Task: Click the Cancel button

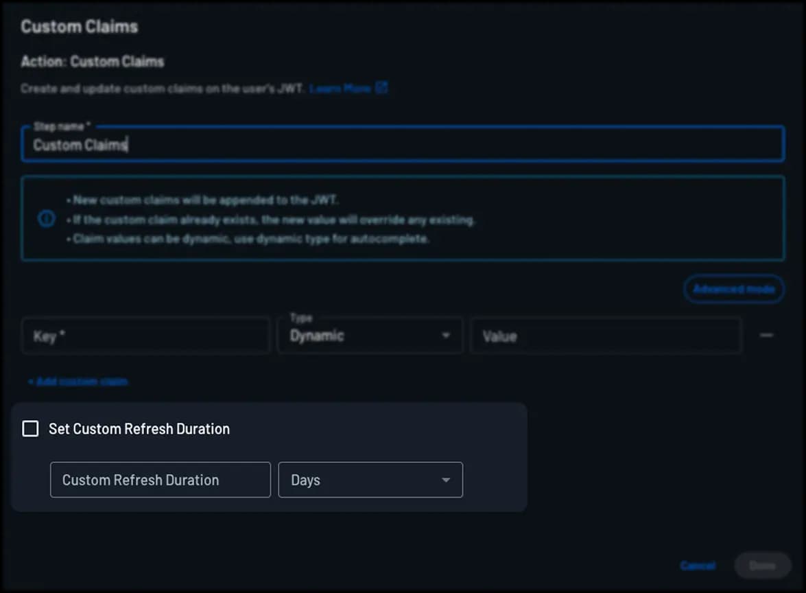Action: pyautogui.click(x=698, y=566)
